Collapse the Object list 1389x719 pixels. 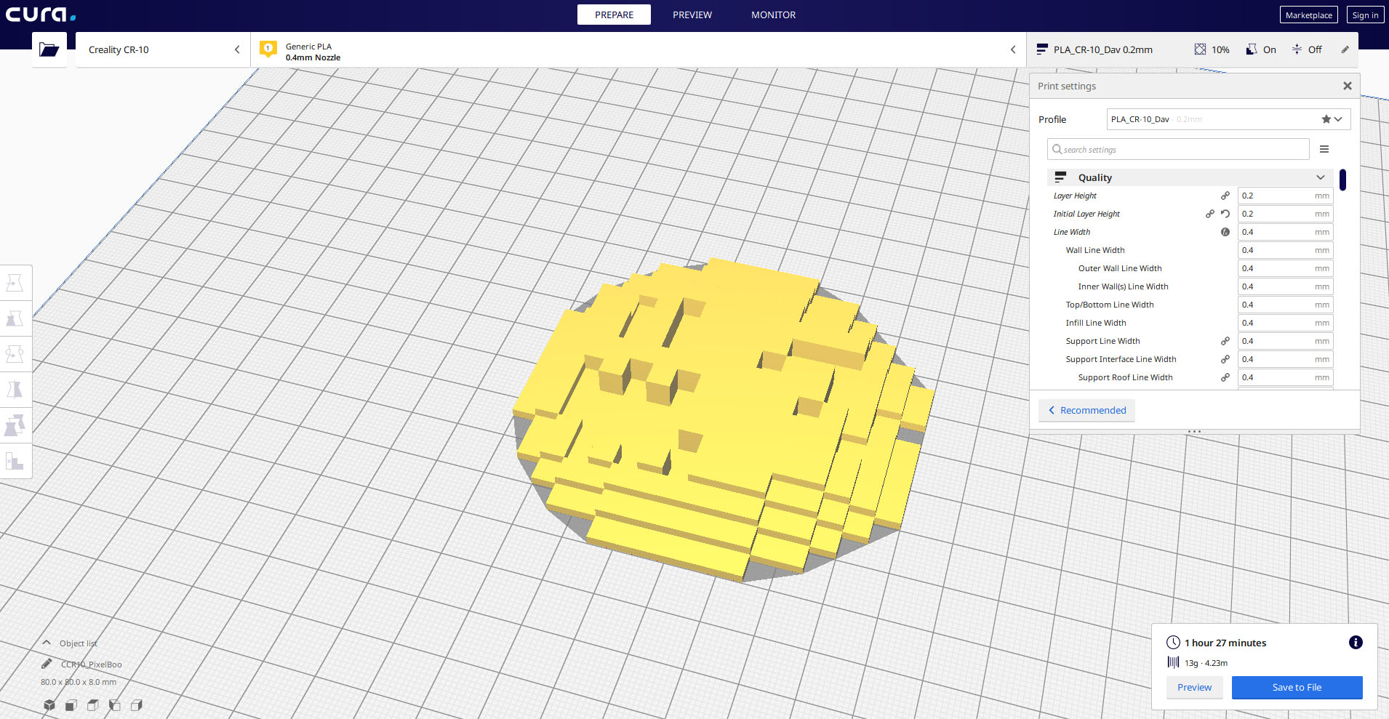[x=47, y=643]
